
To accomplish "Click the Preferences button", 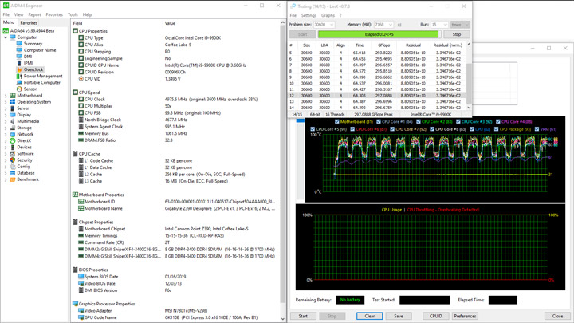I will click(465, 316).
